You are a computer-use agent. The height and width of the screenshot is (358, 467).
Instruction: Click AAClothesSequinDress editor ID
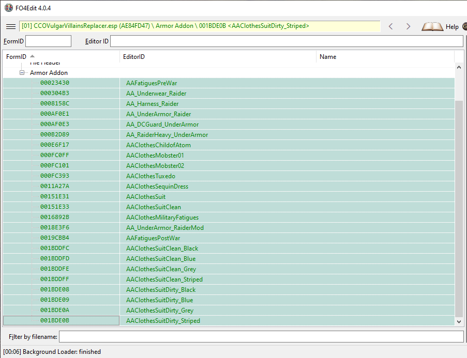(x=157, y=186)
